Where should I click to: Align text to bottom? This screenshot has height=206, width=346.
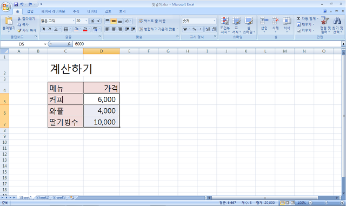click(119, 21)
